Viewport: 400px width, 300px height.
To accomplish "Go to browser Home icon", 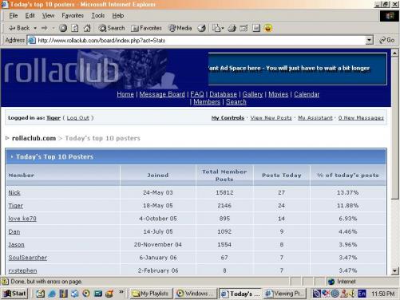I will coord(87,28).
